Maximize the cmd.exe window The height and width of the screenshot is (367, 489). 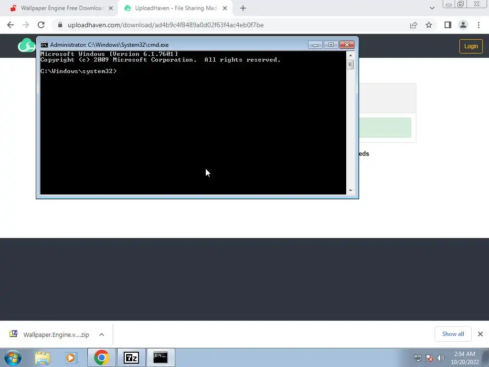(331, 45)
